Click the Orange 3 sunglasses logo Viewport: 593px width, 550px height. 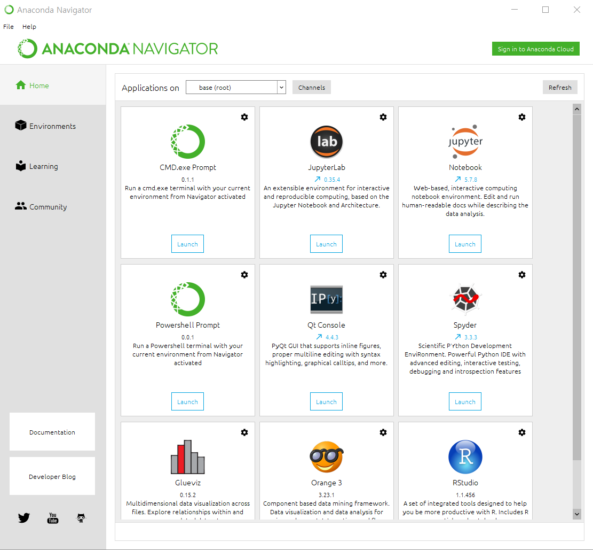[326, 457]
